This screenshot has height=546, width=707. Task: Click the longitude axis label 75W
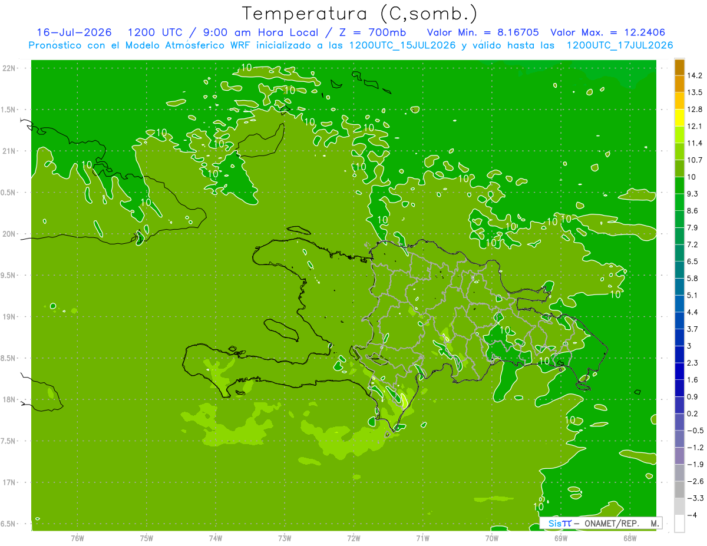point(146,538)
